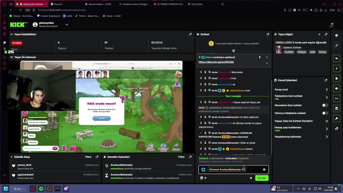Switch to YEMEK YAPMAYA YouTube tab

[x=168, y=4]
